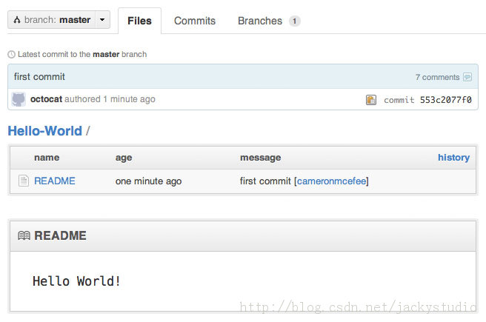Click the copy commit hash icon

click(x=371, y=100)
